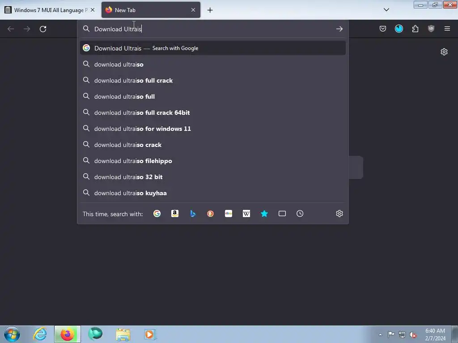This screenshot has width=458, height=343.
Task: Click the back navigation arrow
Action: pyautogui.click(x=11, y=29)
